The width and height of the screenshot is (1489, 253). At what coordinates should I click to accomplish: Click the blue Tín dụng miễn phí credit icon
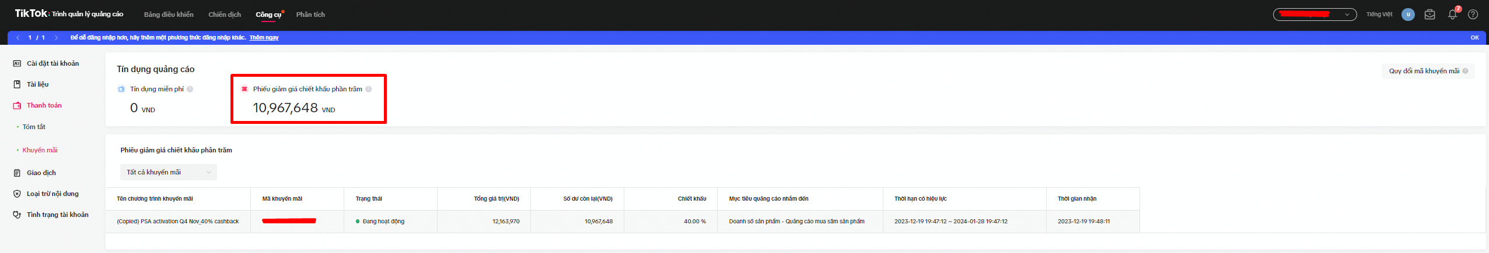click(x=121, y=89)
